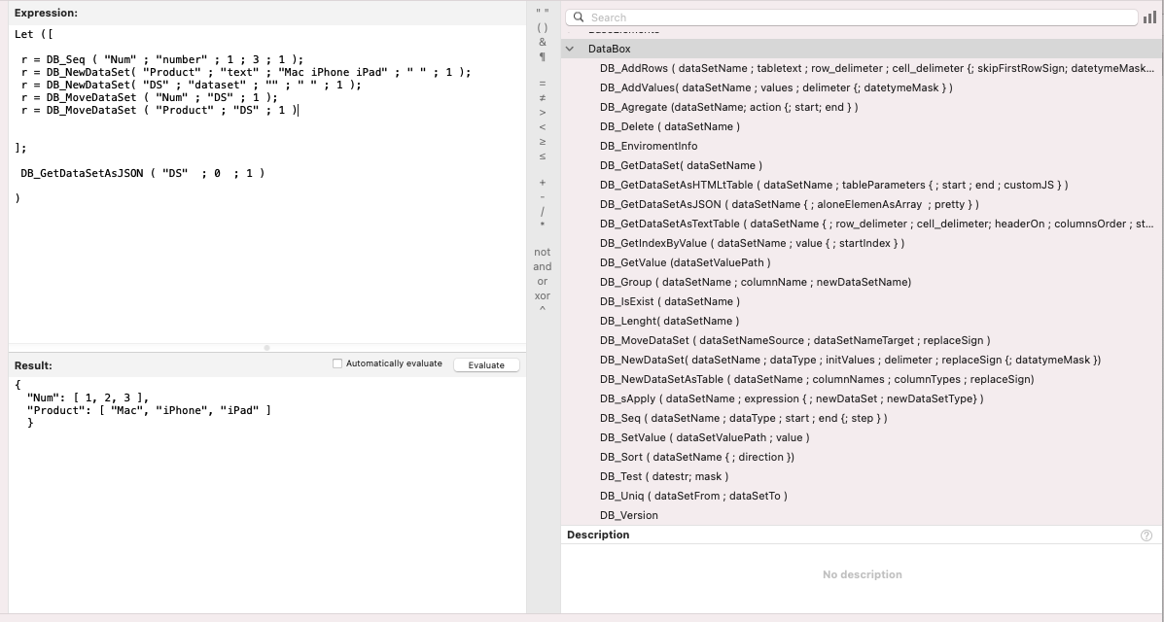Insert the ampersand concatenation operator
Image resolution: width=1164 pixels, height=622 pixels.
[x=543, y=42]
